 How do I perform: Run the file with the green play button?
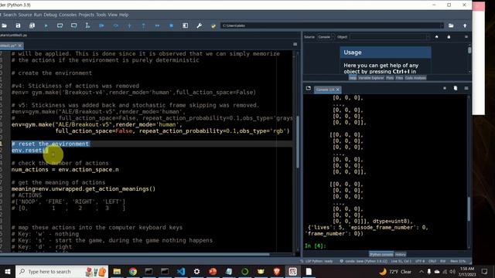[x=46, y=25]
